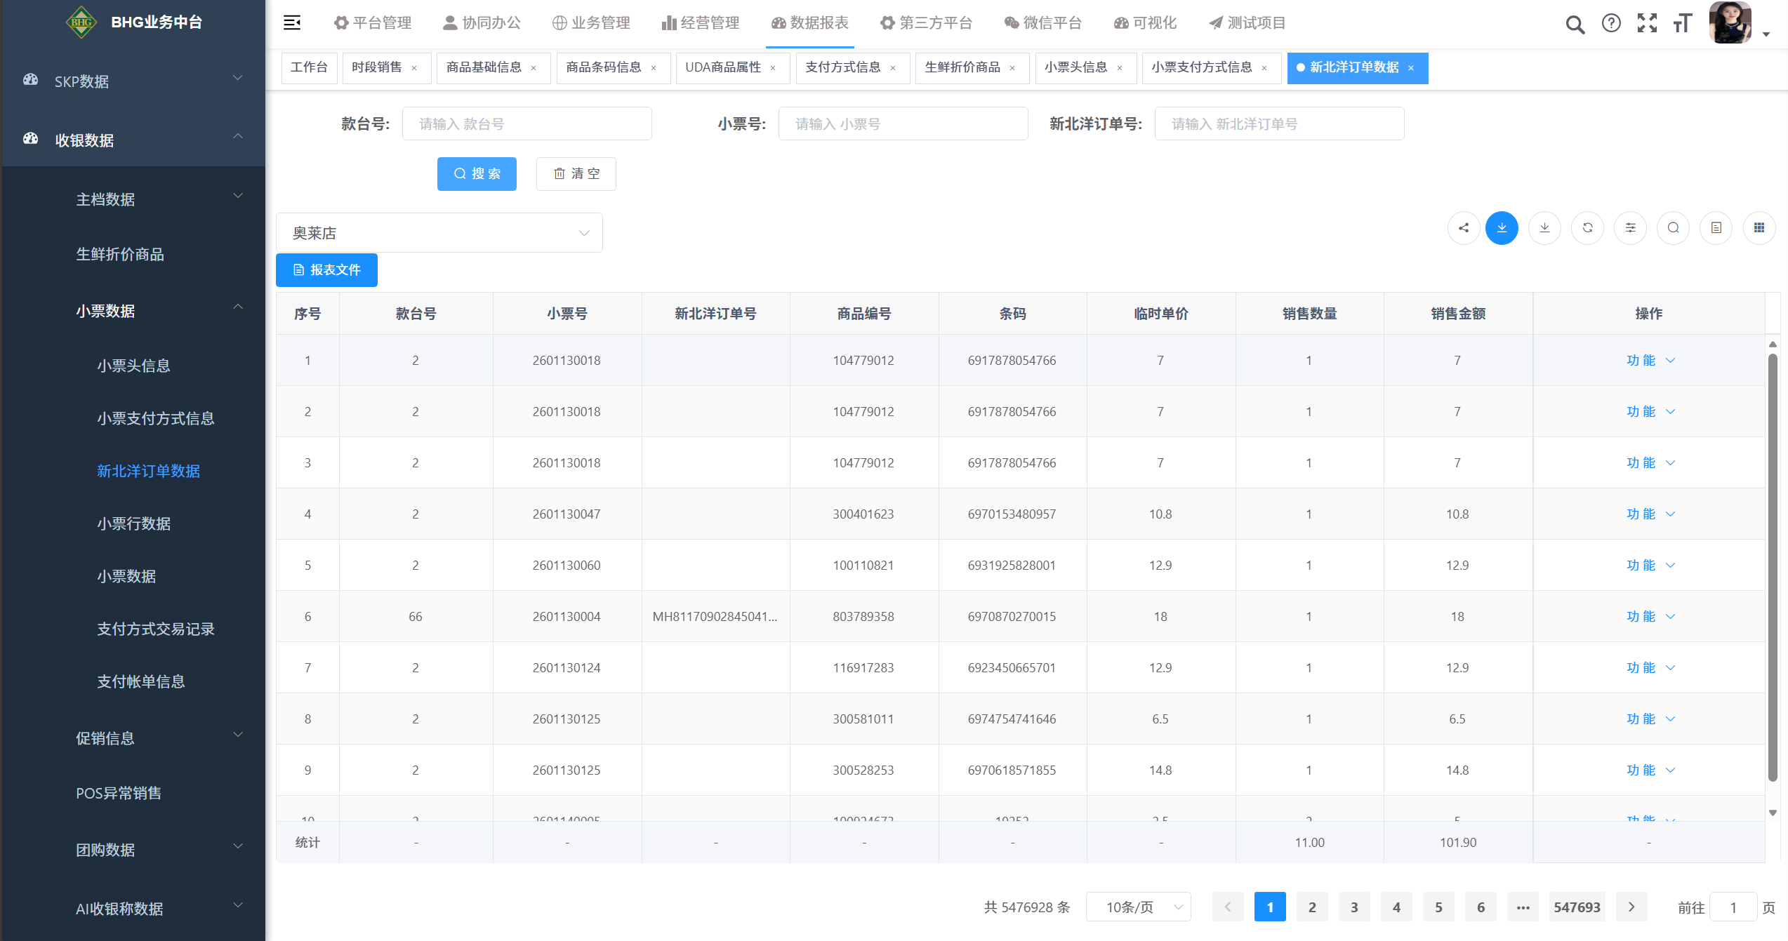Open the font size adjustment icon
1788x941 pixels.
1682,23
